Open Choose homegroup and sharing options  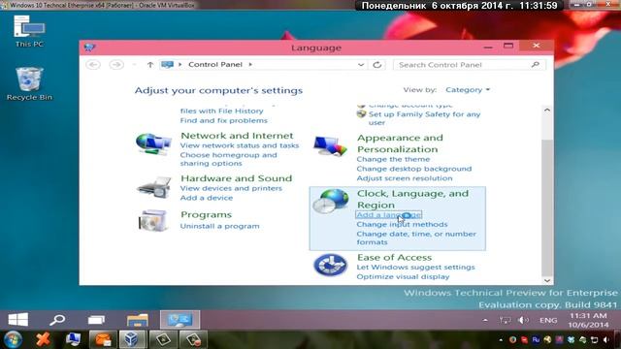pos(229,159)
